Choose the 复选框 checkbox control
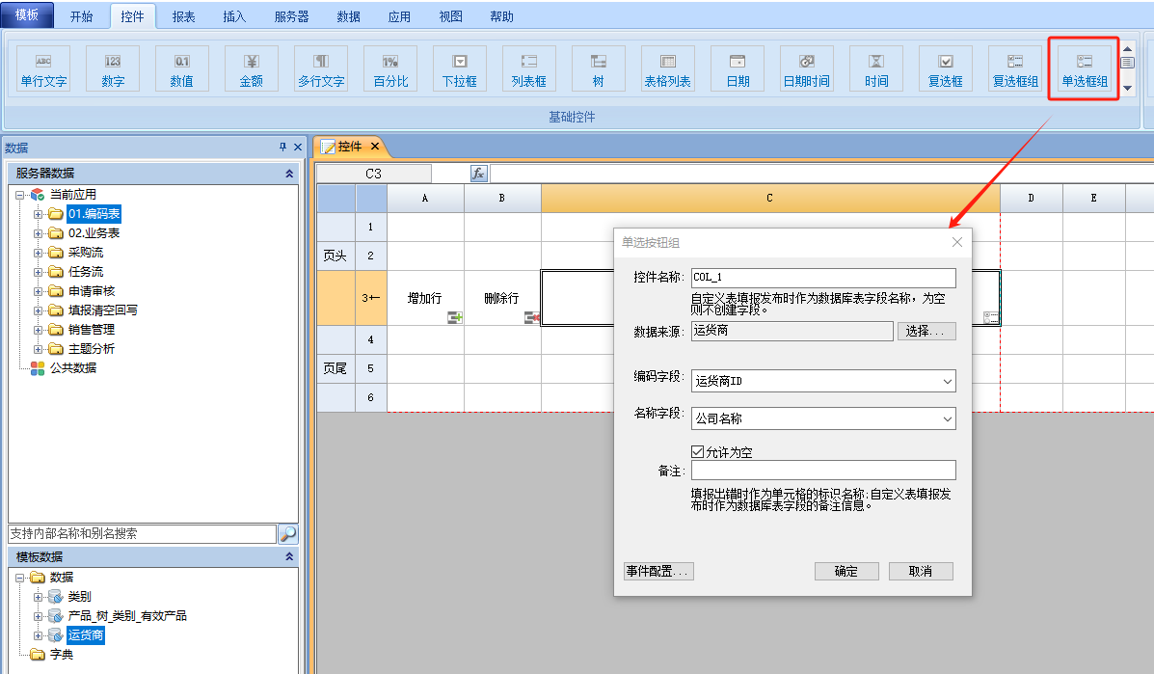Viewport: 1154px width, 674px height. [946, 69]
